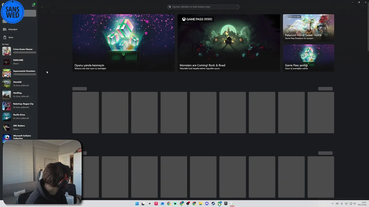Open RoboCop: Rogue City entry
This screenshot has width=369, height=207.
(19, 106)
